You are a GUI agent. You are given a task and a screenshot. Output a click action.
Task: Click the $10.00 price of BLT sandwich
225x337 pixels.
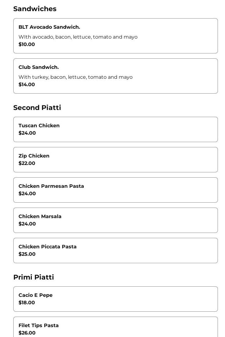coord(27,44)
